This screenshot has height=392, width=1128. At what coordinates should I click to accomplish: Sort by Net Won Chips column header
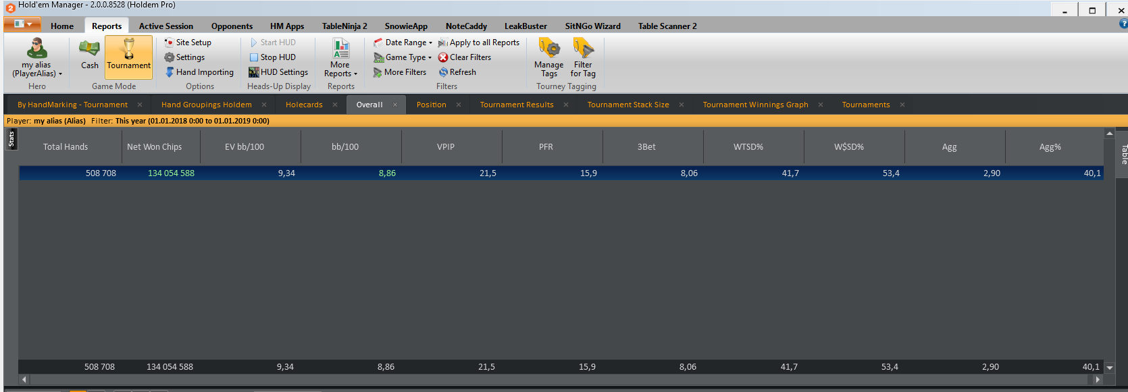pyautogui.click(x=153, y=146)
